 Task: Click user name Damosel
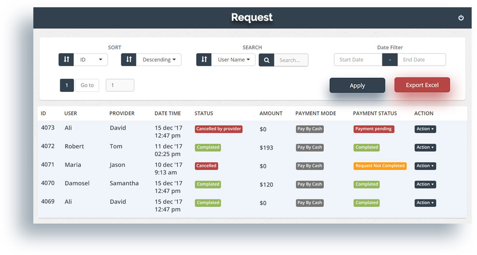(77, 183)
